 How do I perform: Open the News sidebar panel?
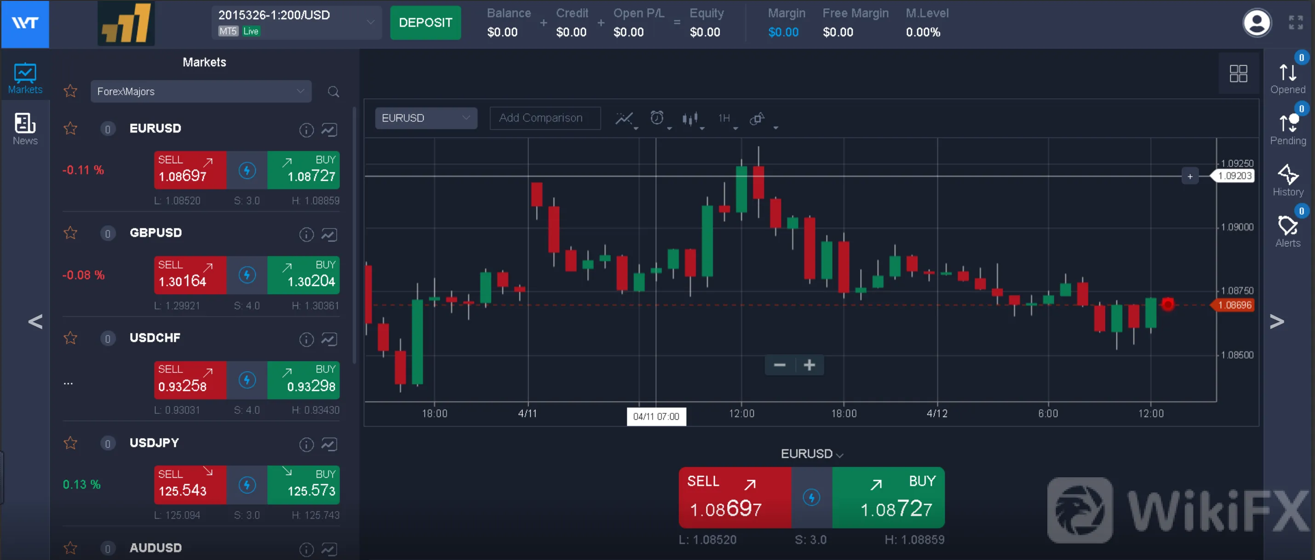(25, 129)
